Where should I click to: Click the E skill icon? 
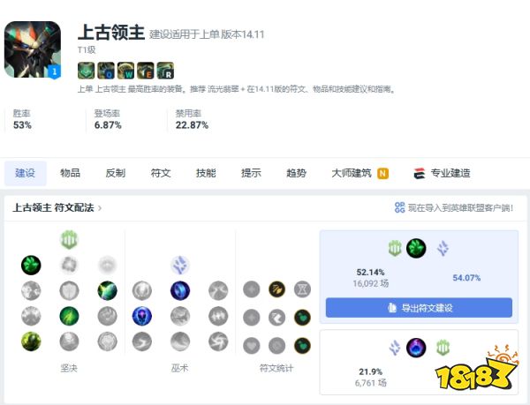pos(146,71)
